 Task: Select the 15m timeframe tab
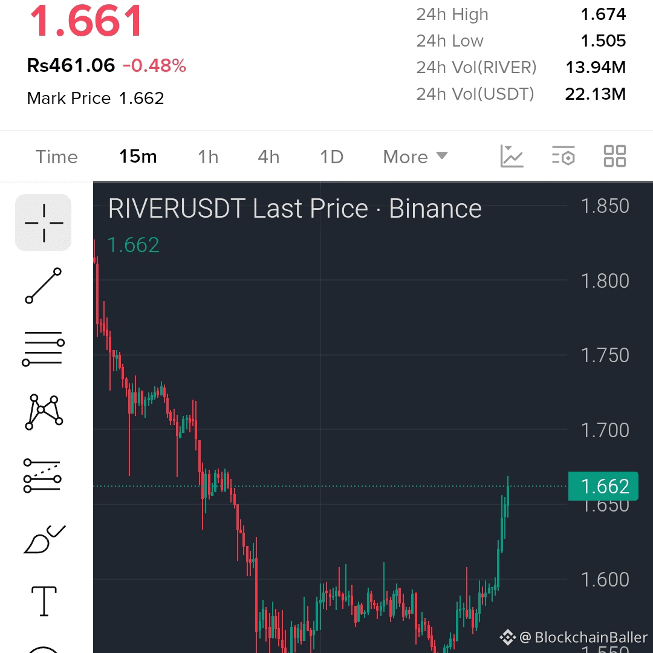point(138,157)
